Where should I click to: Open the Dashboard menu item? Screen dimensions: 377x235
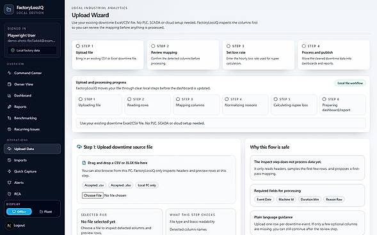[x=32, y=95]
